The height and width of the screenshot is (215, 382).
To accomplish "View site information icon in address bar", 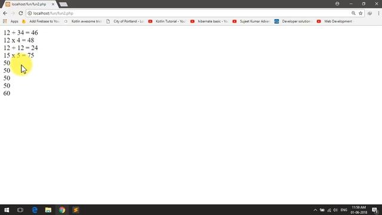I will point(30,13).
